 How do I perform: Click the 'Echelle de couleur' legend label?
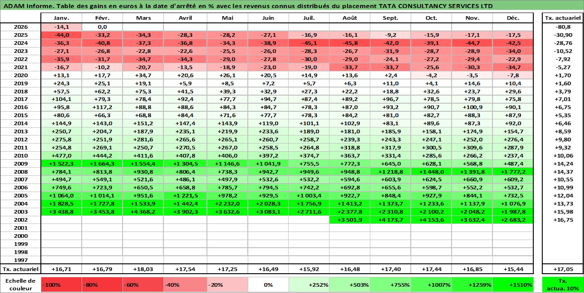[21, 284]
